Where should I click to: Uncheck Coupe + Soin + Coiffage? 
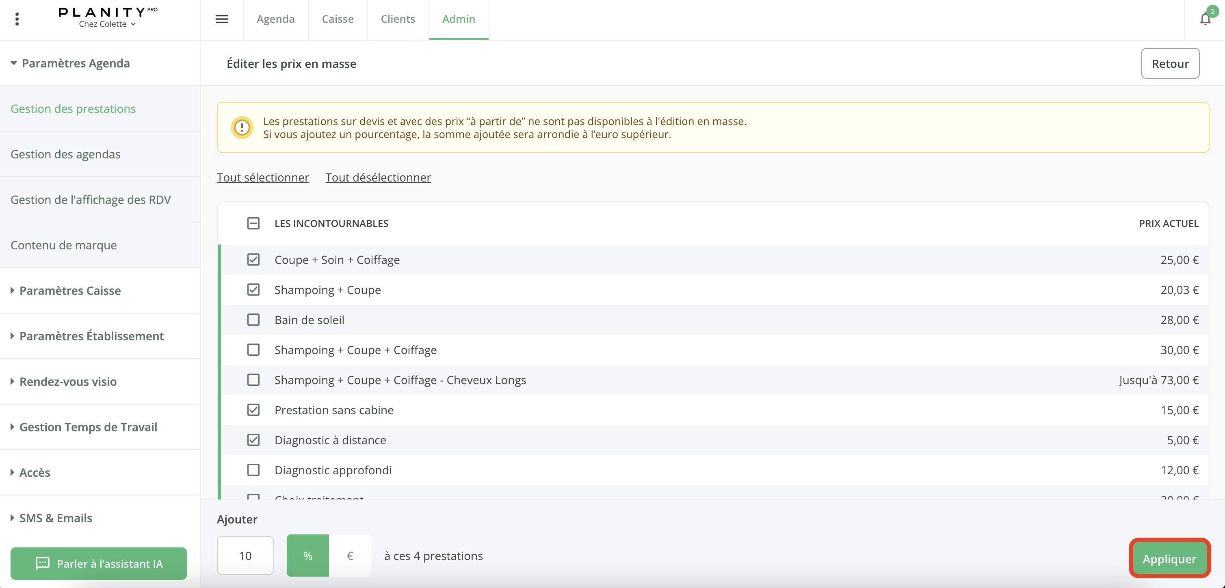[253, 259]
